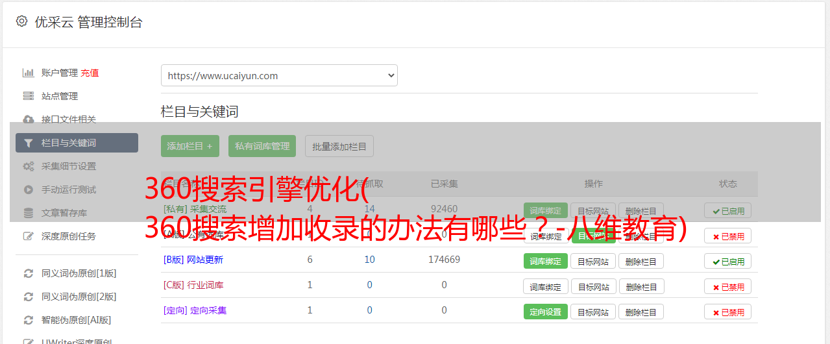Click 词库绑定 in the 行业词库 row
The width and height of the screenshot is (830, 344).
(546, 286)
